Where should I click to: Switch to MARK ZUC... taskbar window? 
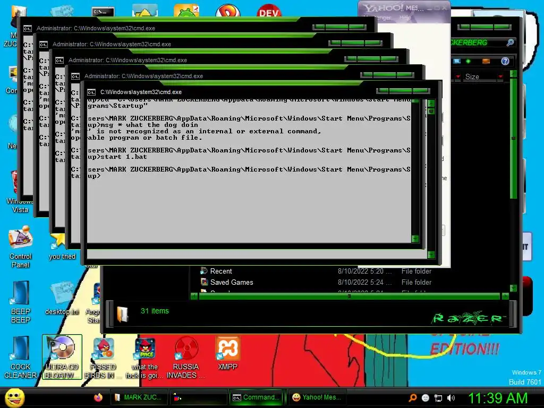tap(139, 397)
